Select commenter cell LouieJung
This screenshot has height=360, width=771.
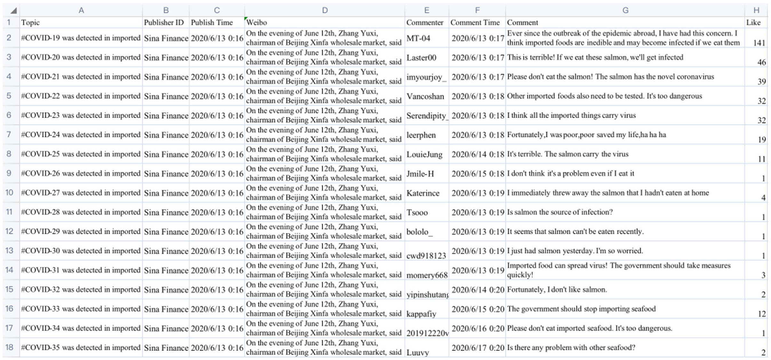[427, 154]
